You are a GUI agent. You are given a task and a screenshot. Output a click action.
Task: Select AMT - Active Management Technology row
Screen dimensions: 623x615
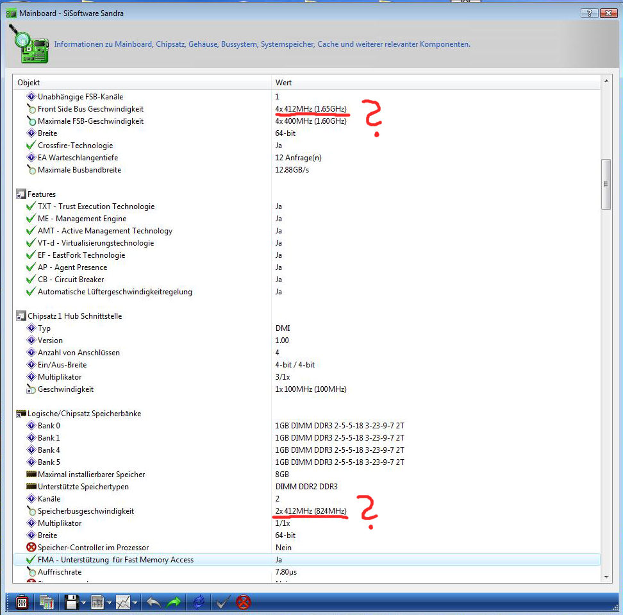point(307,231)
